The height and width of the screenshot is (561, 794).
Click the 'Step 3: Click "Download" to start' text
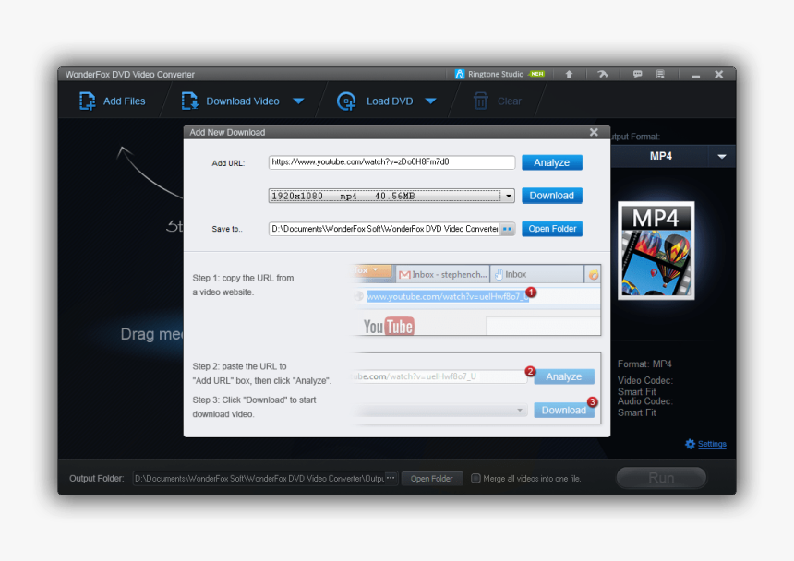click(x=254, y=400)
